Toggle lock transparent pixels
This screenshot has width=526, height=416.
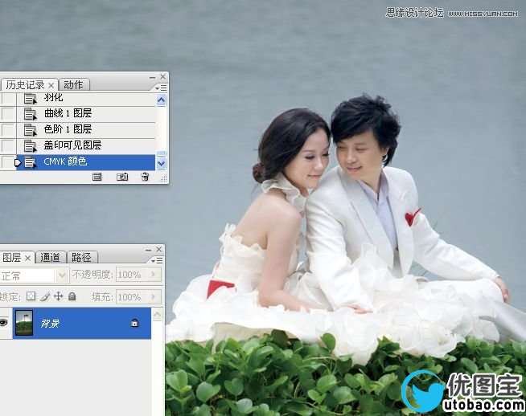click(31, 296)
